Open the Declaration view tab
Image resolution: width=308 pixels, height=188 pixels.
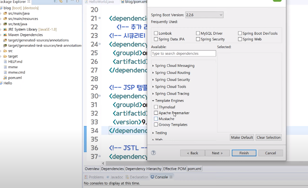click(x=137, y=177)
